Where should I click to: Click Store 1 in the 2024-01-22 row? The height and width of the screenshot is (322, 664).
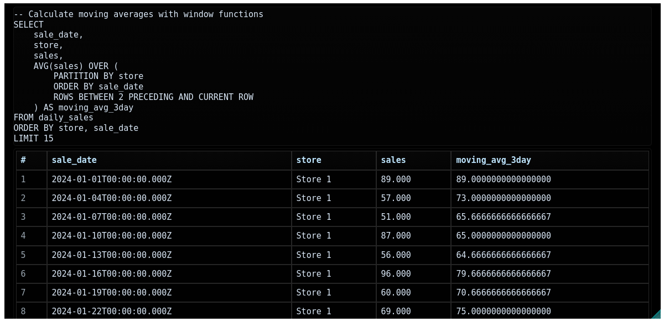coord(334,312)
